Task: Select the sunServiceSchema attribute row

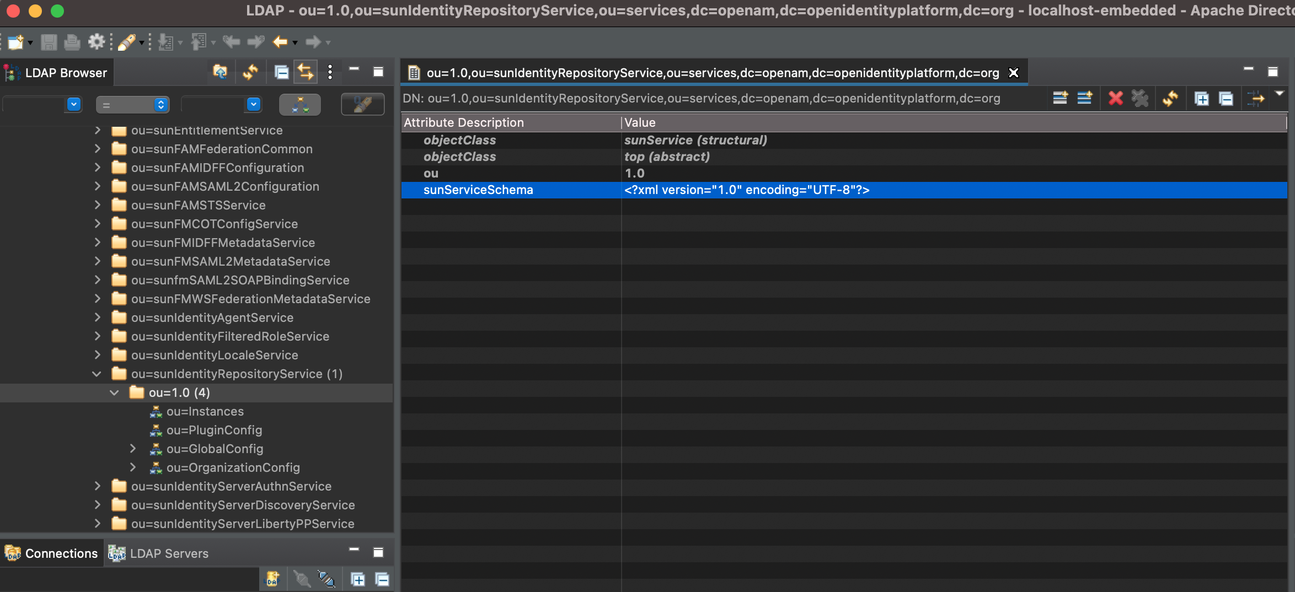Action: click(844, 190)
